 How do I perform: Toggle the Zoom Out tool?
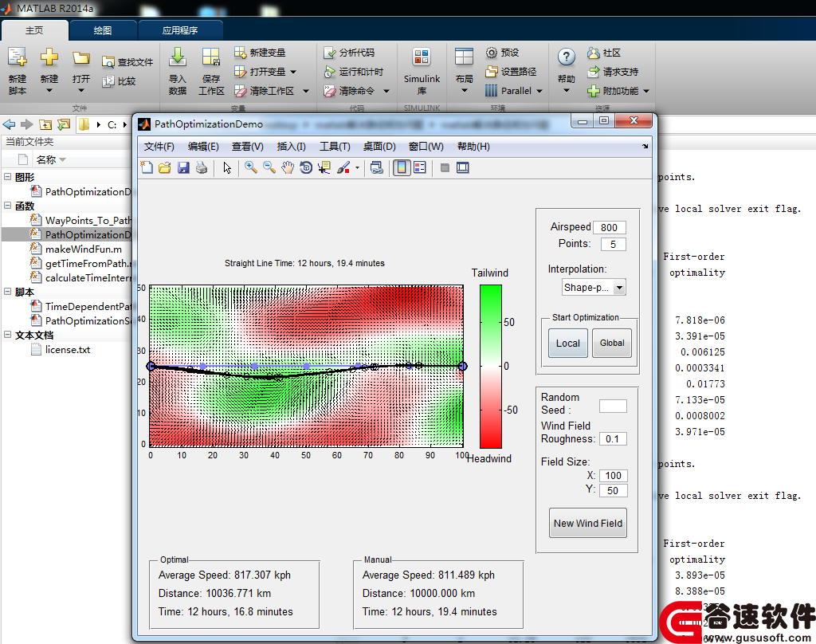[x=269, y=167]
